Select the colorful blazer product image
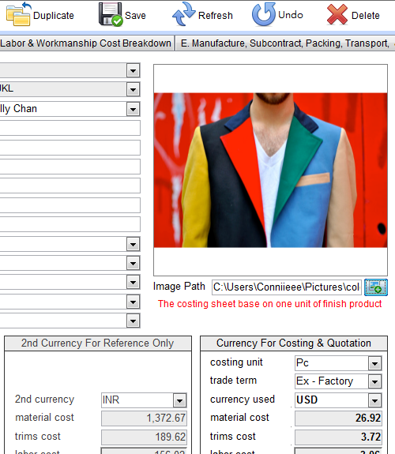395x454 pixels. tap(270, 170)
